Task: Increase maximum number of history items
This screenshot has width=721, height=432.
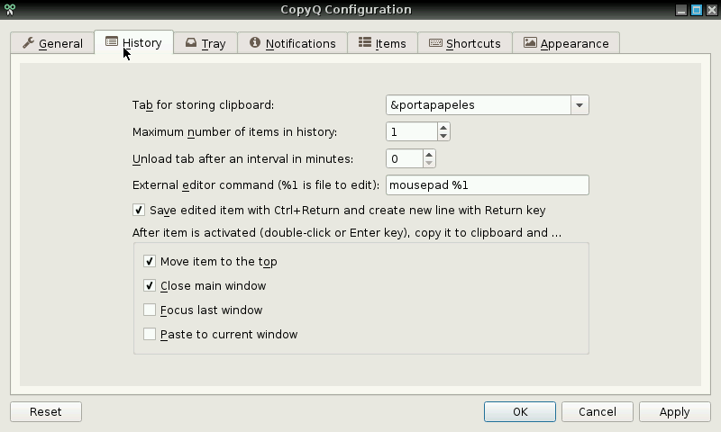Action: click(443, 128)
